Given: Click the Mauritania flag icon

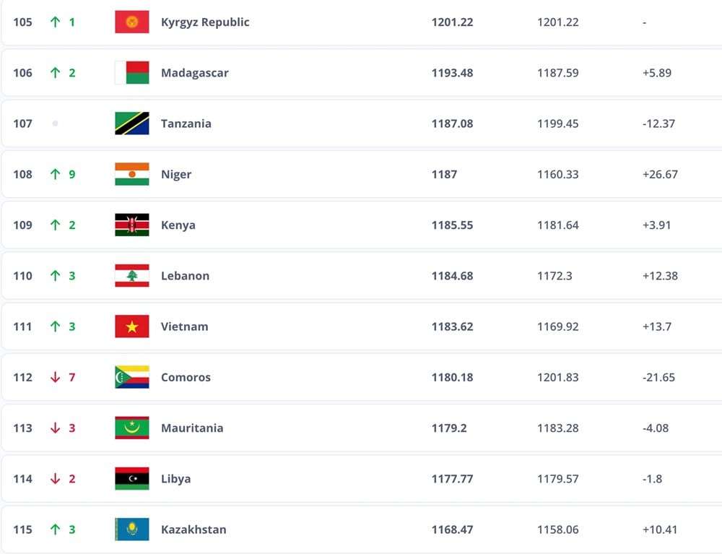Looking at the screenshot, I should pos(132,428).
